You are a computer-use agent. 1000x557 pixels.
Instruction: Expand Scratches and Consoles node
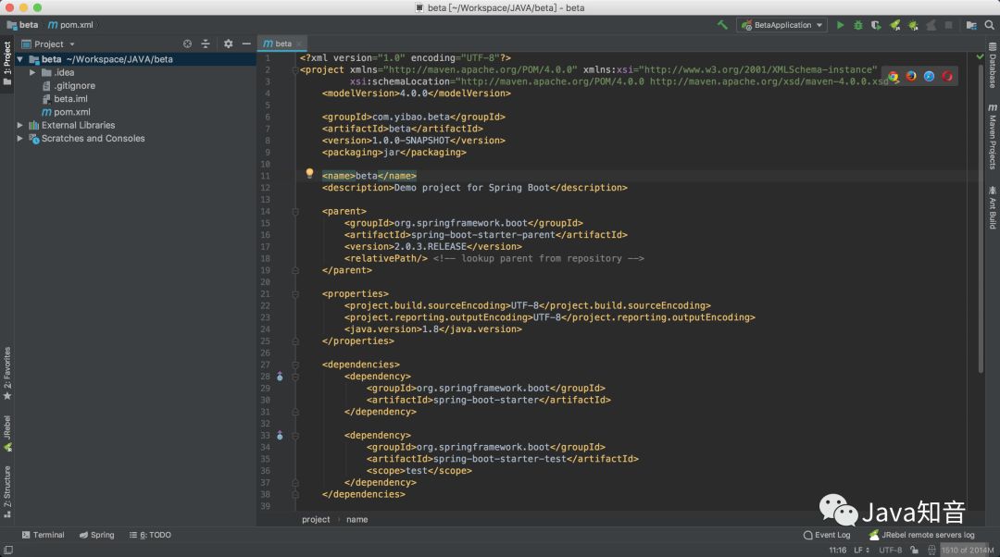pyautogui.click(x=20, y=138)
